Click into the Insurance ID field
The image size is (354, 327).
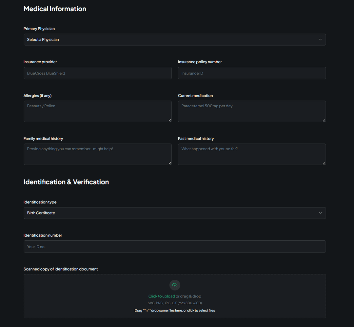(252, 73)
